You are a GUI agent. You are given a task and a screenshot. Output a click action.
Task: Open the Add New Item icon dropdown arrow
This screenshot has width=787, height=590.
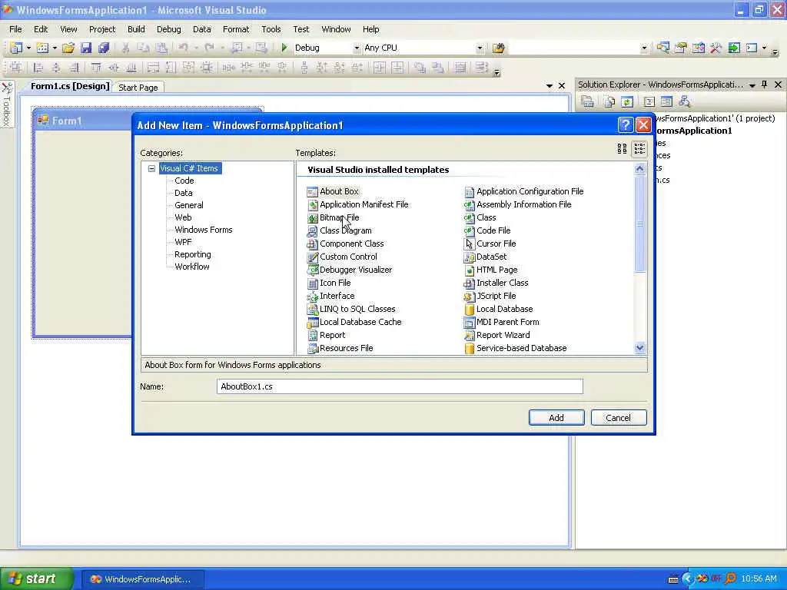(x=55, y=48)
